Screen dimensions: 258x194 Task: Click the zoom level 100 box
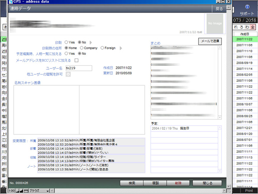pyautogui.click(x=12, y=191)
